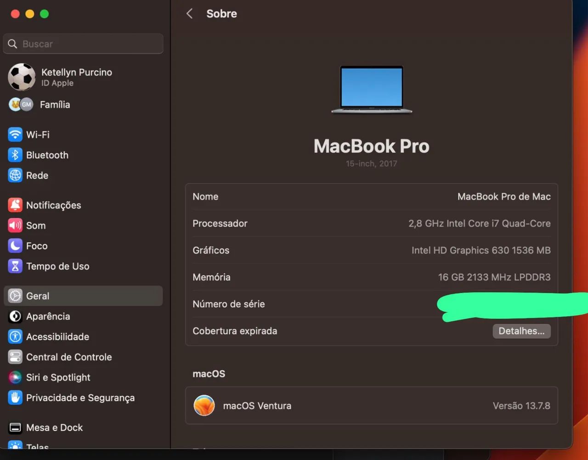Open the Detalhes... coverage button
The height and width of the screenshot is (460, 588).
[x=521, y=331]
